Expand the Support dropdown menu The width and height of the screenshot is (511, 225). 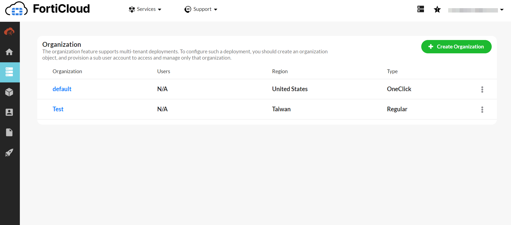[201, 9]
